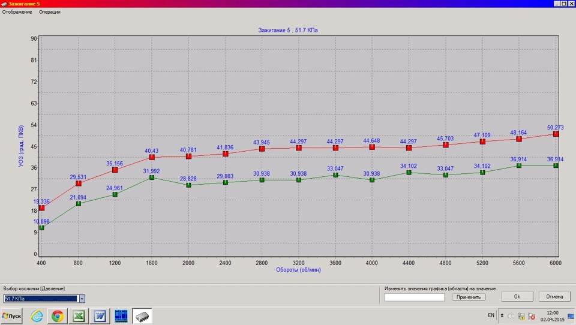Select red 44,297 point at 3200 rpm
Screen dimensions: 576x325
pyautogui.click(x=299, y=148)
